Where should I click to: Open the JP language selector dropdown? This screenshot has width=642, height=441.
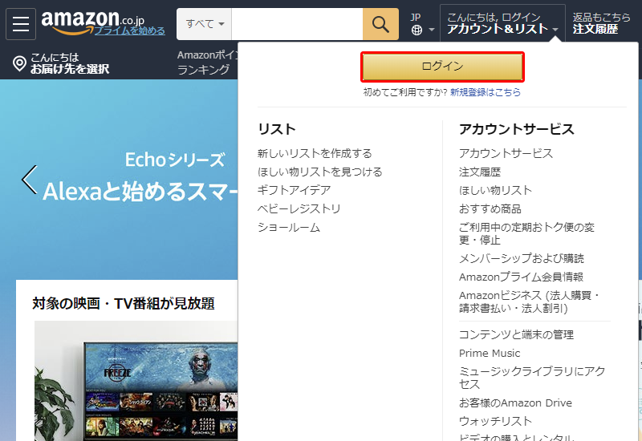422,24
